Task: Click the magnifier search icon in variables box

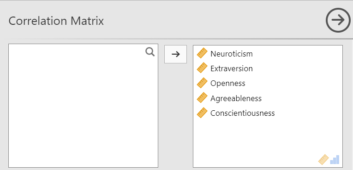Action: click(x=150, y=52)
